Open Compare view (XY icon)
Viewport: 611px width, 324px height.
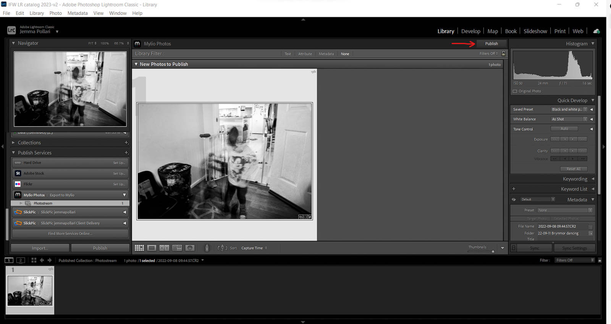click(x=164, y=248)
